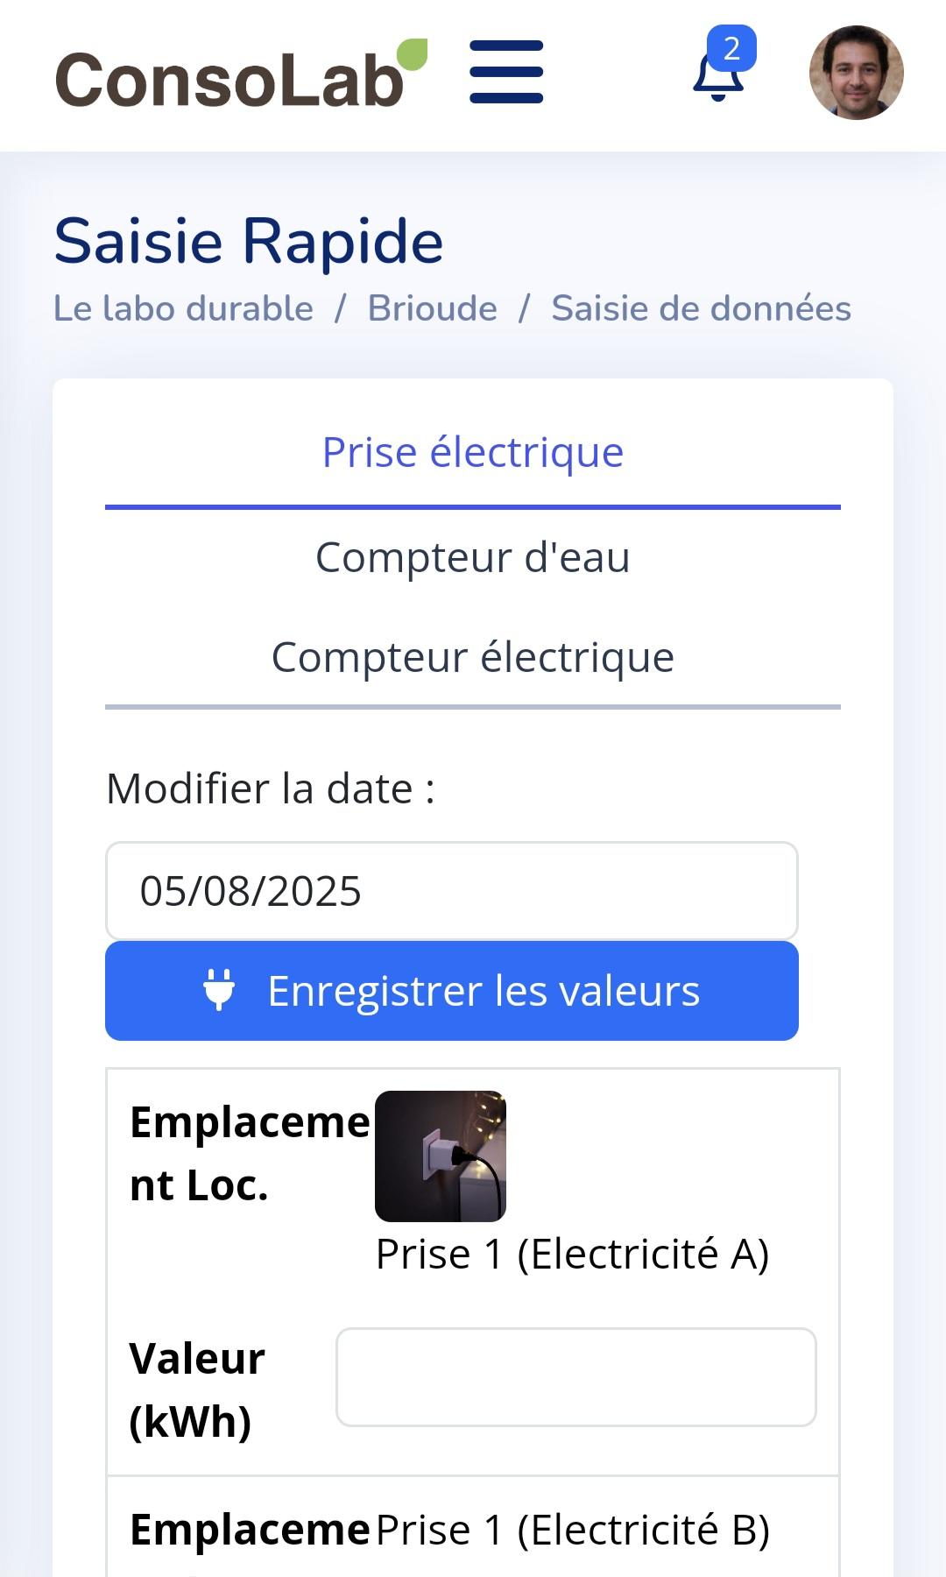The height and width of the screenshot is (1577, 946).
Task: Open the wall plug photo thumbnail
Action: click(x=441, y=1156)
